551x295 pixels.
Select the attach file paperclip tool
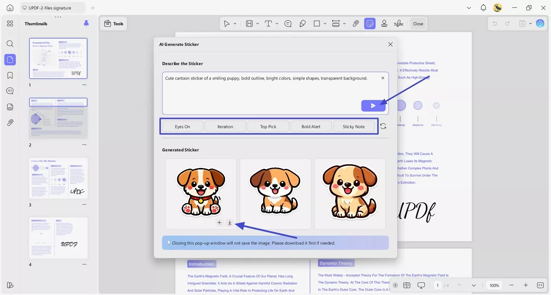(x=356, y=24)
